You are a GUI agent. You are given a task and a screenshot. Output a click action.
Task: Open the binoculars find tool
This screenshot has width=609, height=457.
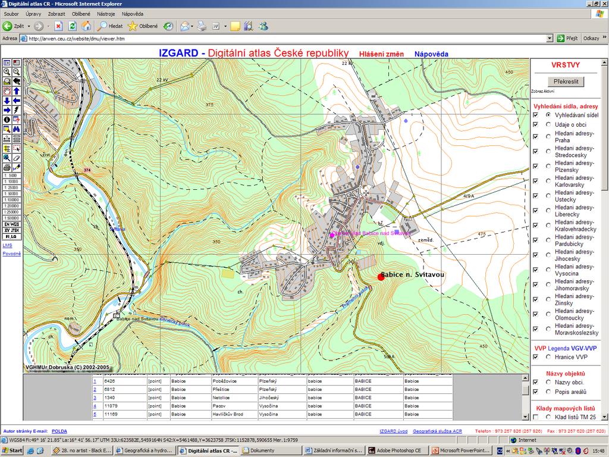16,129
